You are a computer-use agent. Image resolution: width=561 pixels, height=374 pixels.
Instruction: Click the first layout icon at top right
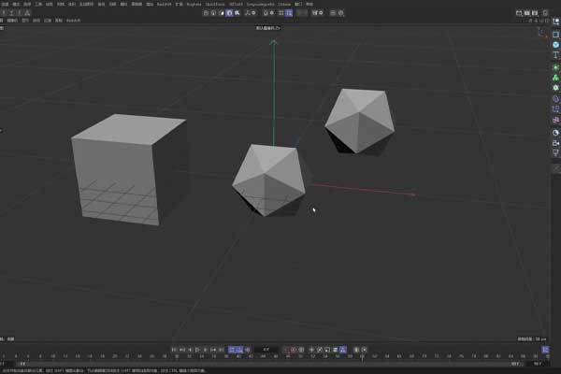[x=519, y=13]
